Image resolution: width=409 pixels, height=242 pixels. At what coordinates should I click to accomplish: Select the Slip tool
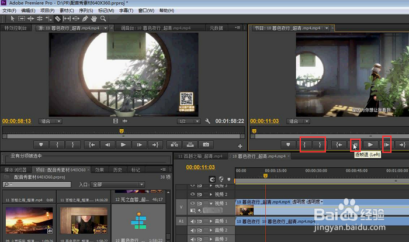(x=67, y=19)
